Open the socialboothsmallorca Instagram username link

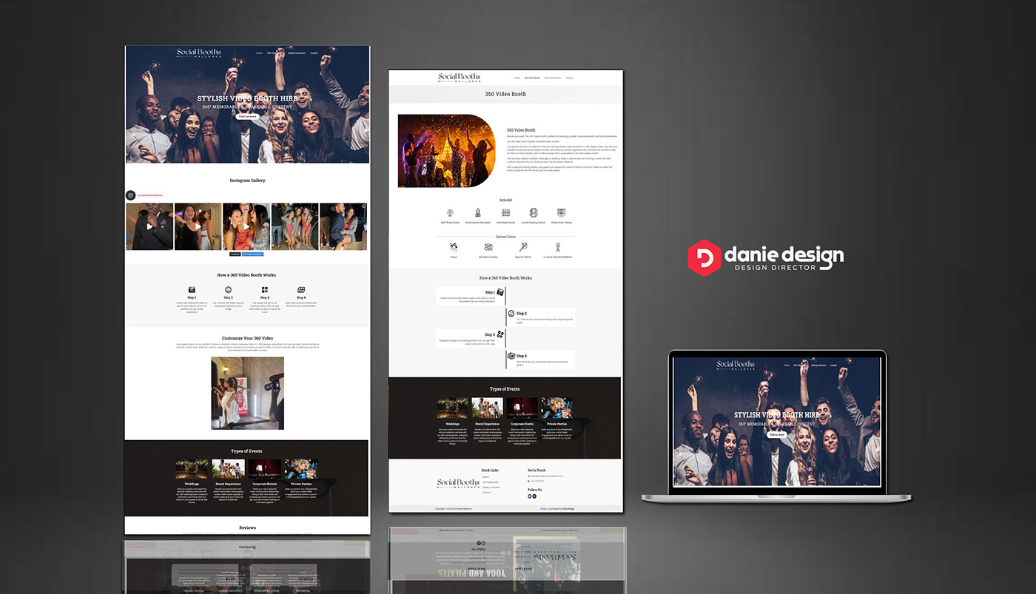[x=150, y=195]
